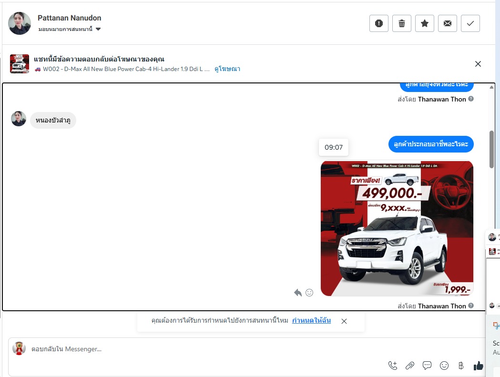Dismiss the assignment prompt notification
The width and height of the screenshot is (500, 377).
click(x=344, y=321)
